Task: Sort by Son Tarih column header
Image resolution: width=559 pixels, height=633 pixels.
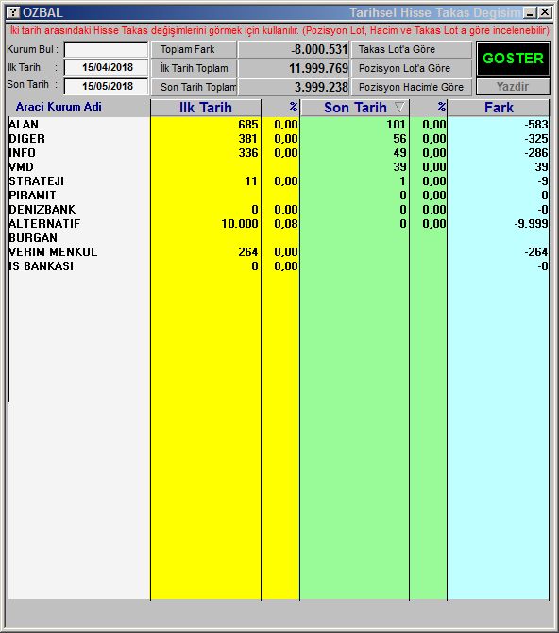Action: [355, 108]
